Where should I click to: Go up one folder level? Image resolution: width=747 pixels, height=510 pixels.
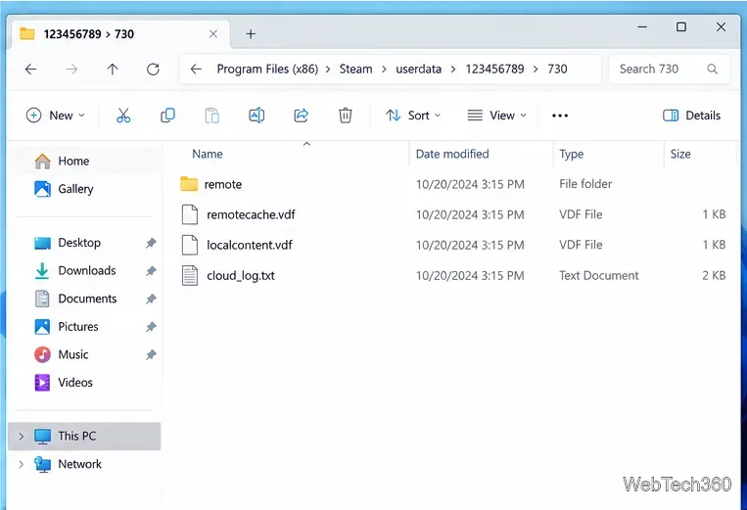coord(113,70)
